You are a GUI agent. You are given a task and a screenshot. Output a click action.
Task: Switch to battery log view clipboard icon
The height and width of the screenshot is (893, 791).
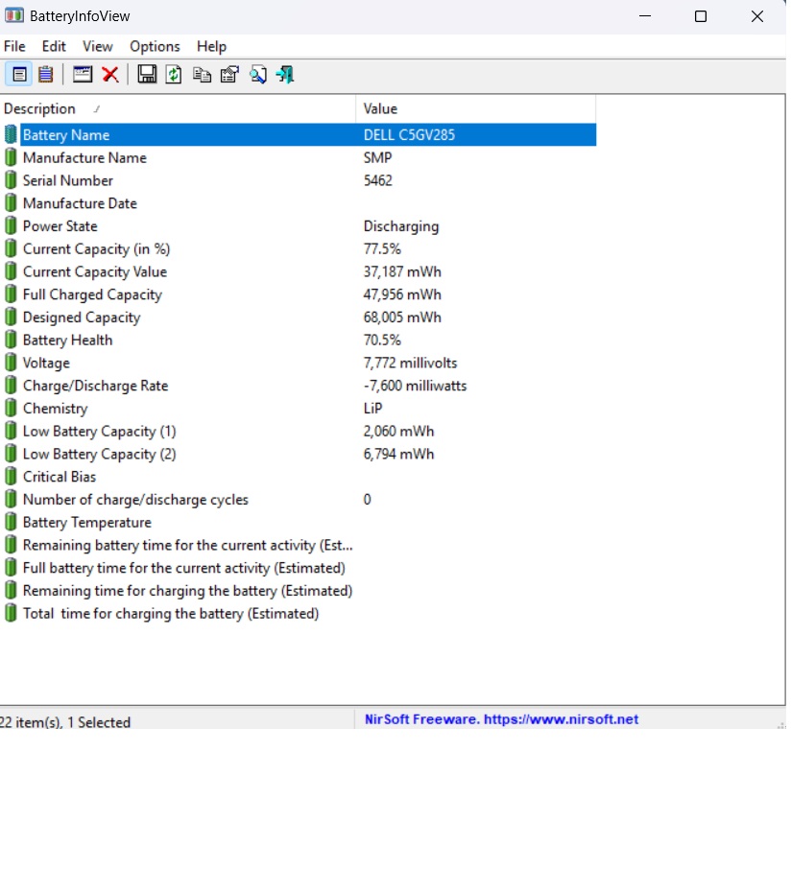[45, 75]
